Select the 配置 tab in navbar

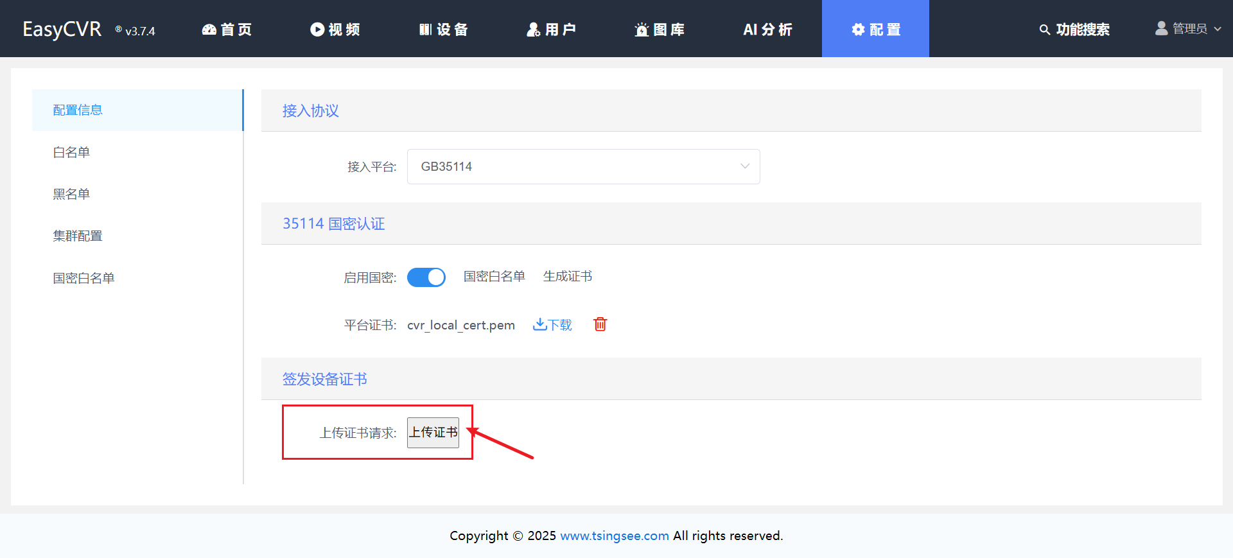[x=875, y=30]
